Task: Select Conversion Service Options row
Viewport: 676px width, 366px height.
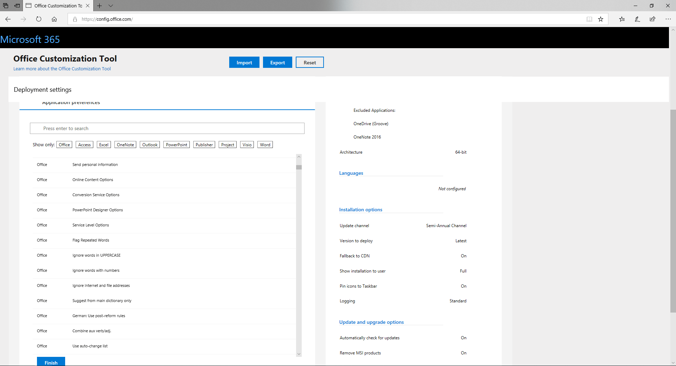Action: (x=165, y=195)
